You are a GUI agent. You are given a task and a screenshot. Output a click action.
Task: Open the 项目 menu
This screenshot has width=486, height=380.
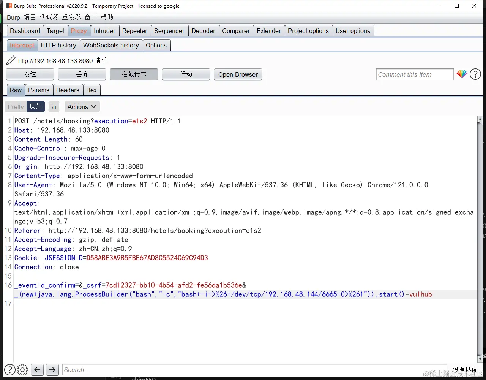(30, 17)
